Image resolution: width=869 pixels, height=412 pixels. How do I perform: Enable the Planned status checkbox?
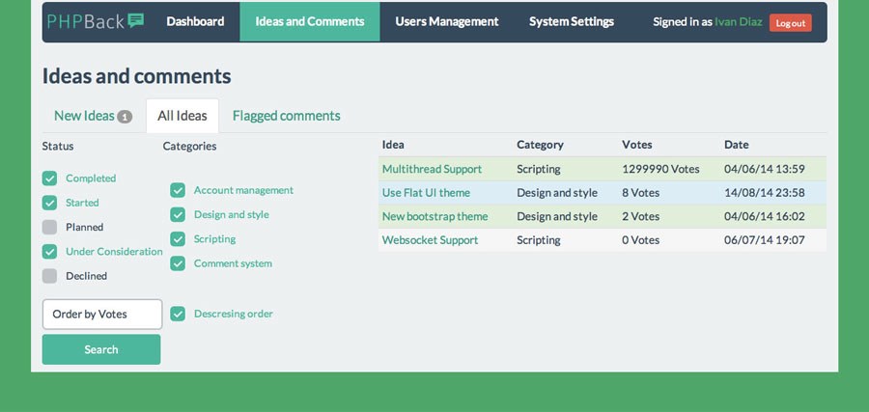[x=50, y=227]
